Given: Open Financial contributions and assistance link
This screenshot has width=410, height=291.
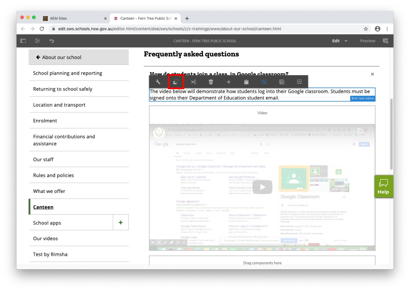Looking at the screenshot, I should 64,140.
